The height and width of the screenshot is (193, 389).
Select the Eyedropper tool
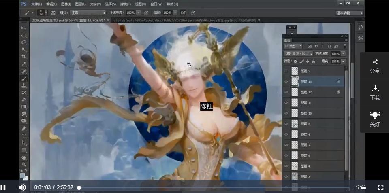[24, 64]
